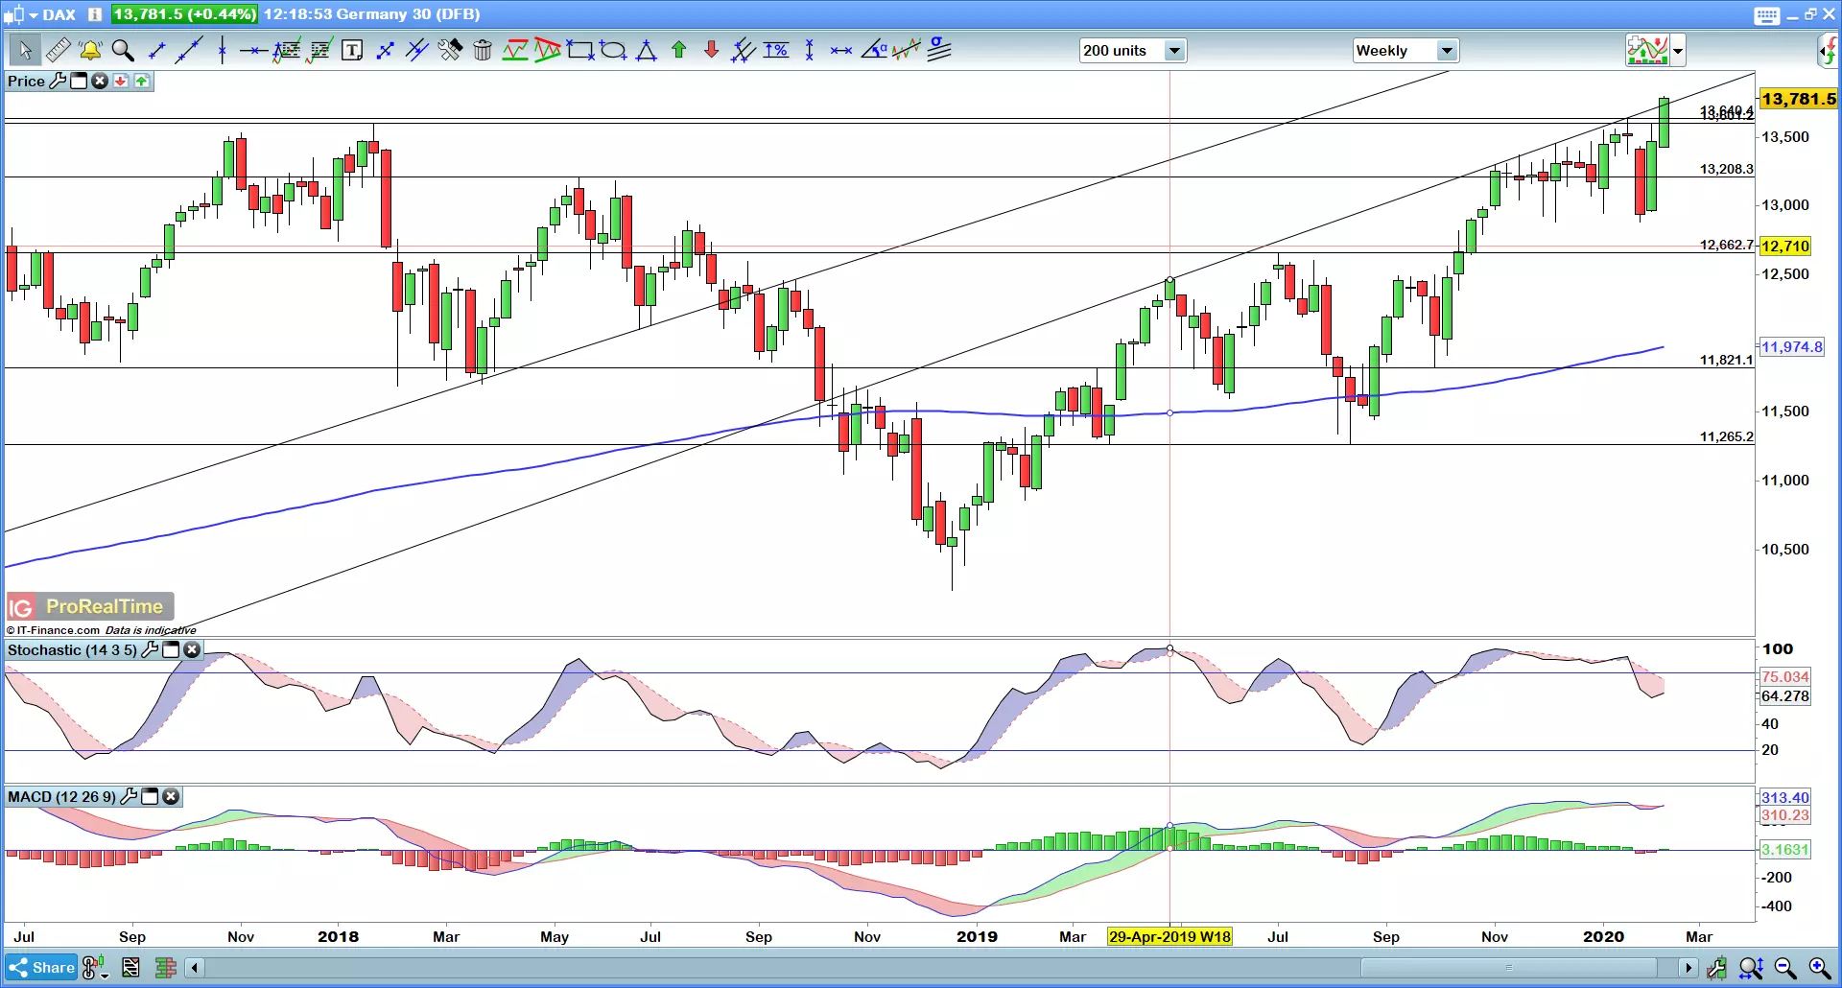
Task: Click the add indicator chart button
Action: click(x=1648, y=51)
